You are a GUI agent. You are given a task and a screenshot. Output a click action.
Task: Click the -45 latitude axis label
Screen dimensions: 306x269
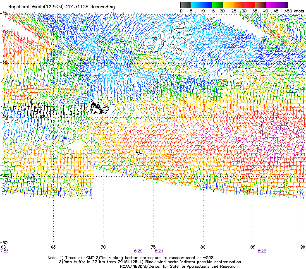(4, 62)
